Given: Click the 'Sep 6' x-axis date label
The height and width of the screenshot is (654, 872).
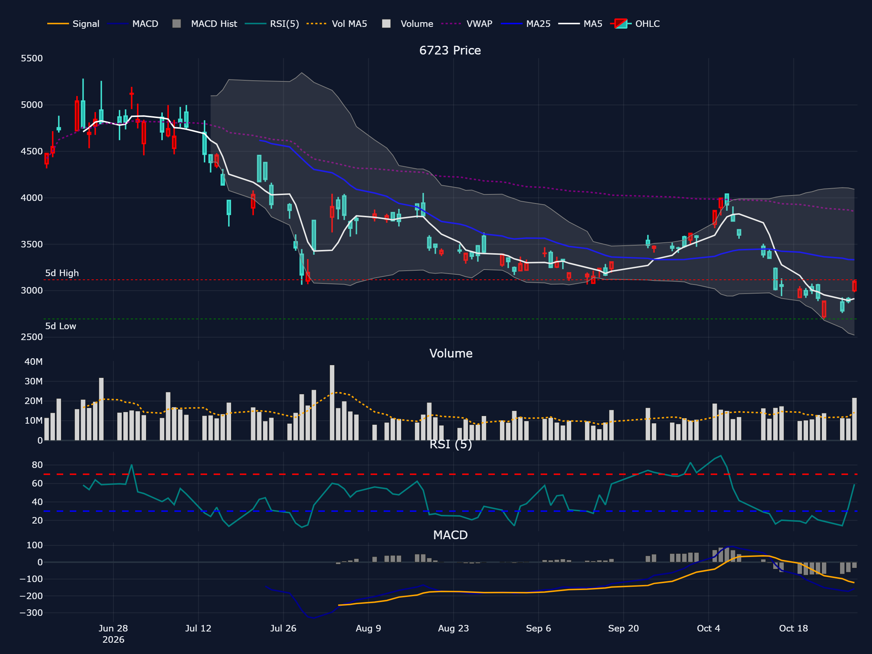Looking at the screenshot, I should tap(538, 628).
